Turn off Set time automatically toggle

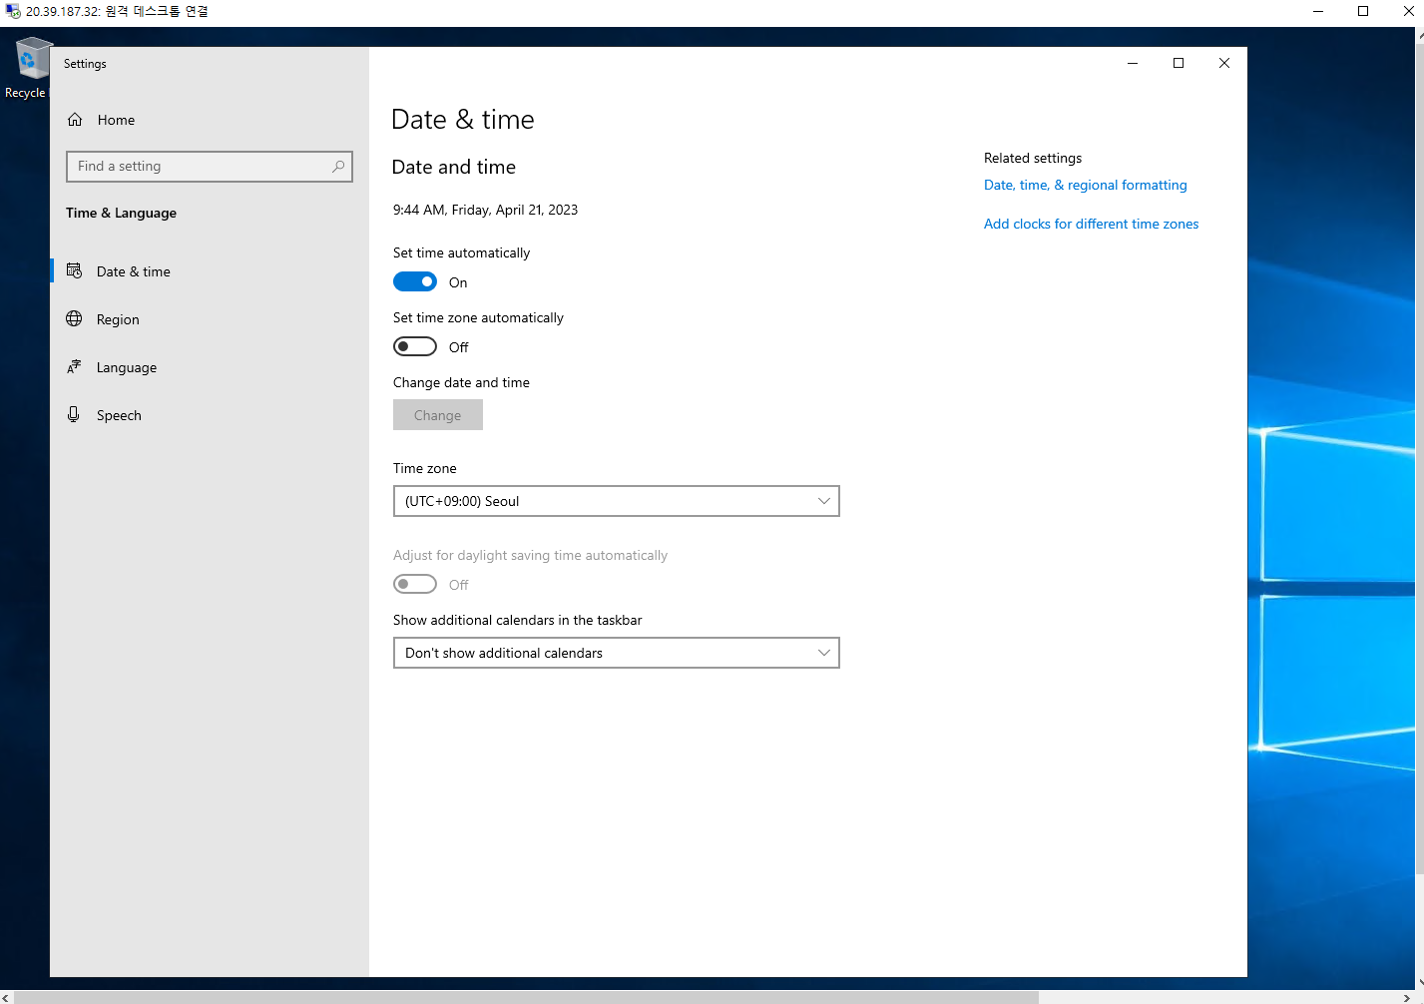[x=415, y=281]
